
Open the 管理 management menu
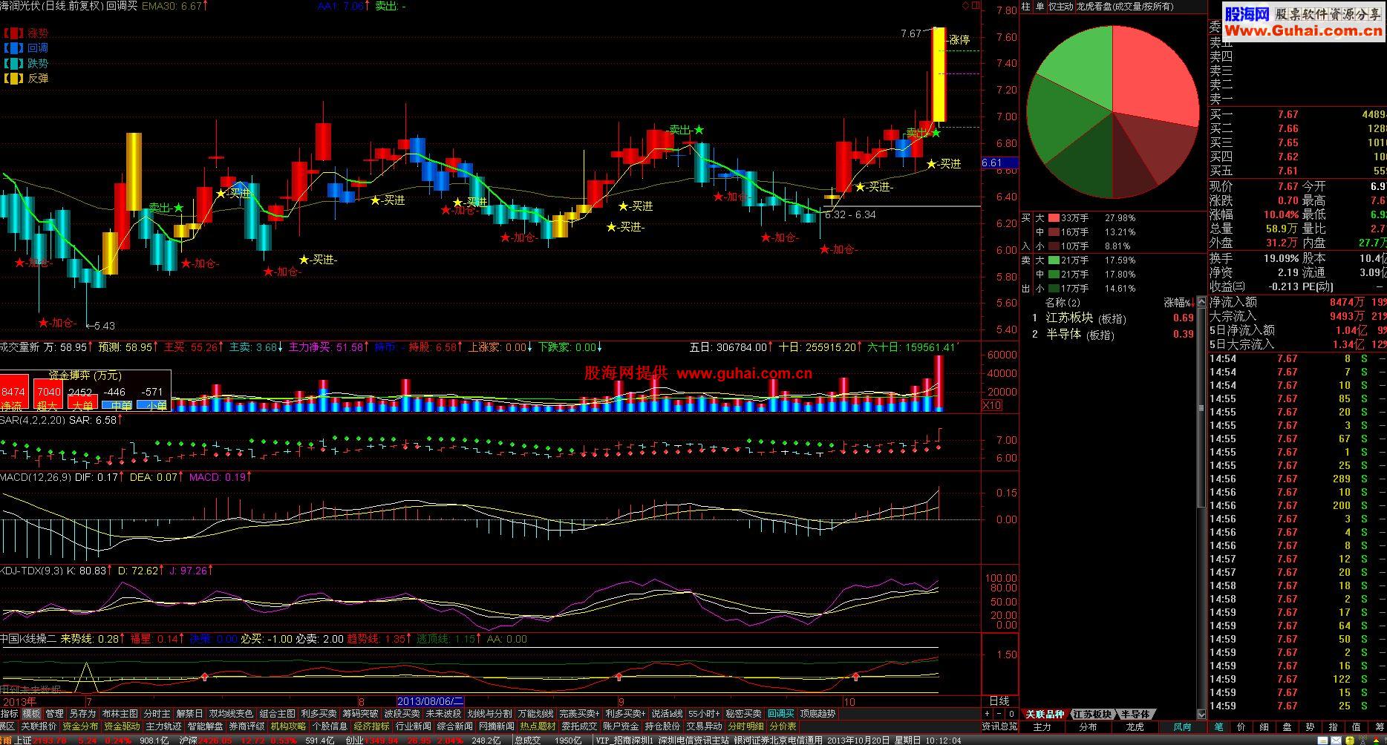point(55,714)
